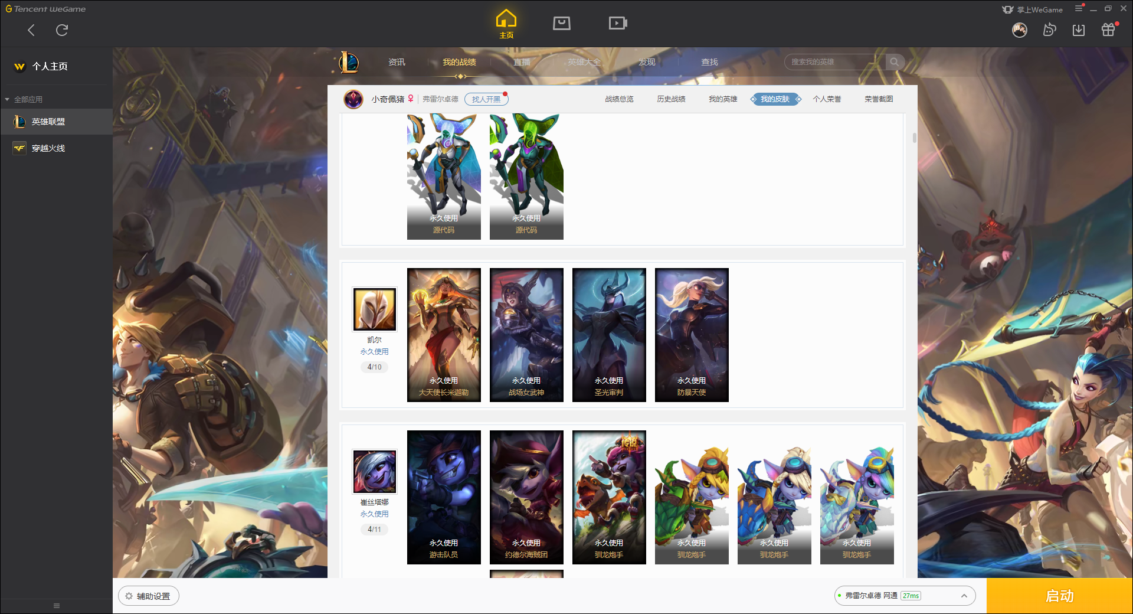Screen dimensions: 1133x614
Task: Switch to the 直播 tab
Action: click(x=522, y=62)
